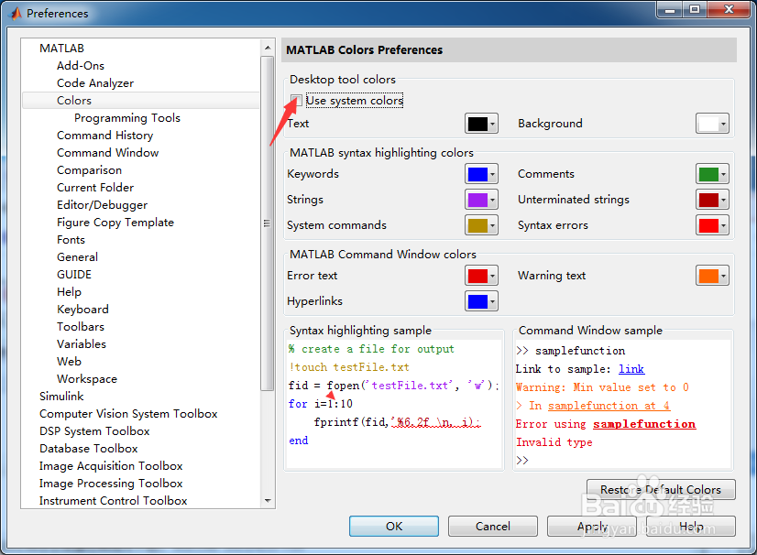Open the Warning text orange color picker
This screenshot has width=757, height=555.
pos(712,276)
